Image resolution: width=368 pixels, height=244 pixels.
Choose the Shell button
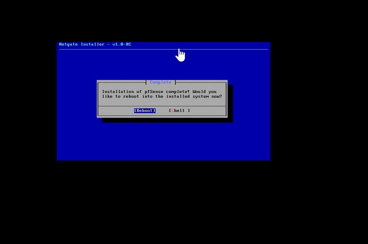click(x=179, y=111)
